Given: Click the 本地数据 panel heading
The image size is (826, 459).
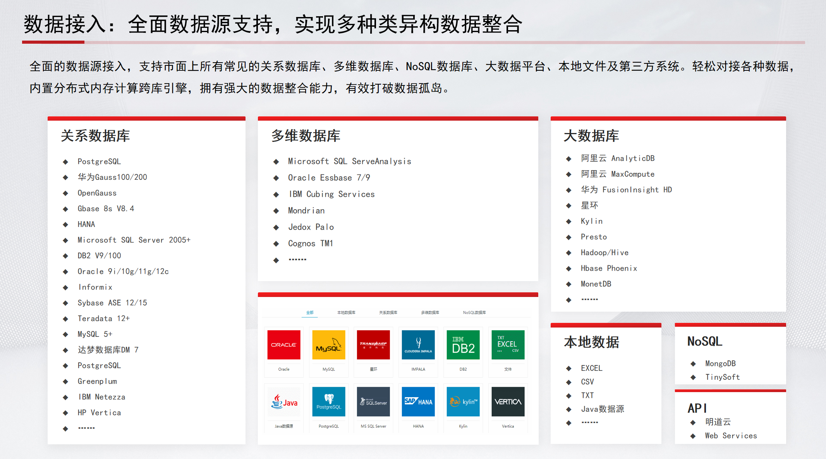Looking at the screenshot, I should coord(591,342).
